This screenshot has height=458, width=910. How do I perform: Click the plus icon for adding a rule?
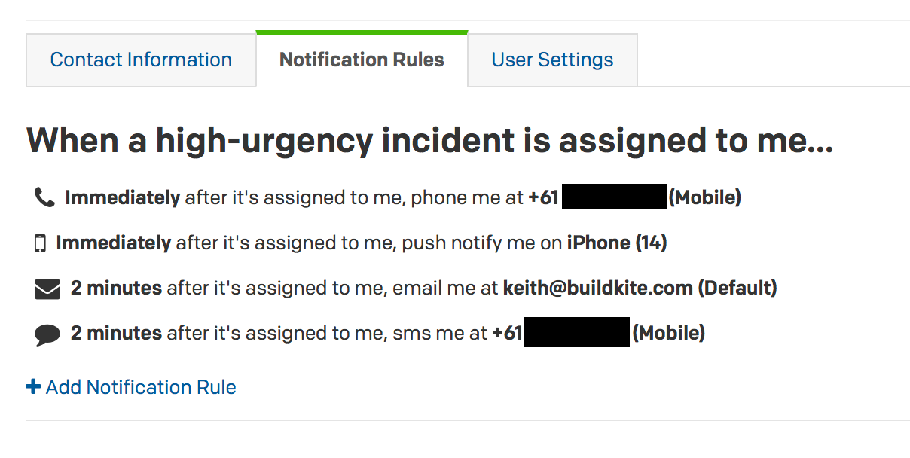coord(33,387)
